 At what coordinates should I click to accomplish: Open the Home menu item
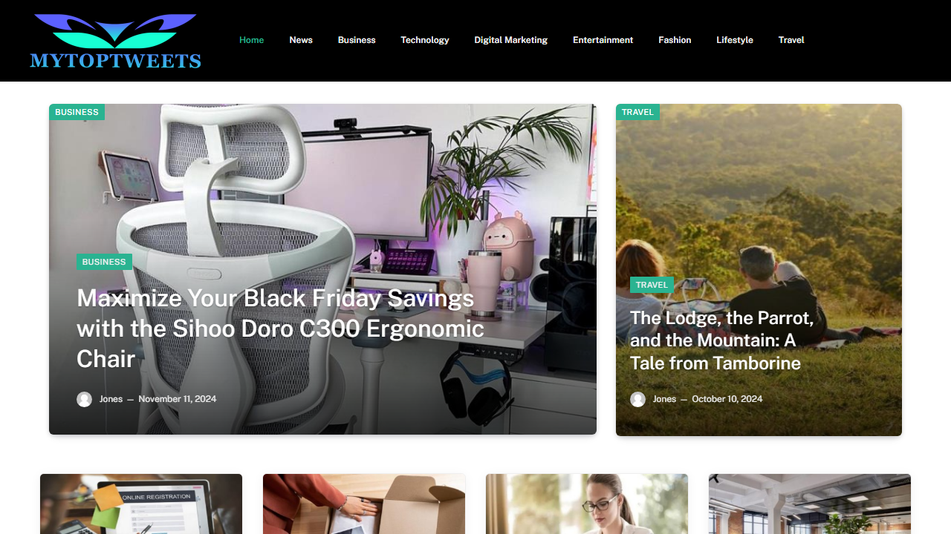pos(252,40)
